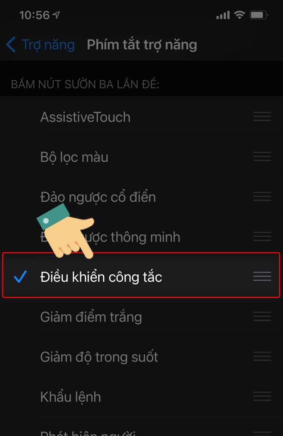This screenshot has width=283, height=436.
Task: Tap the Phím tắt trợ năng title
Action: 142,45
